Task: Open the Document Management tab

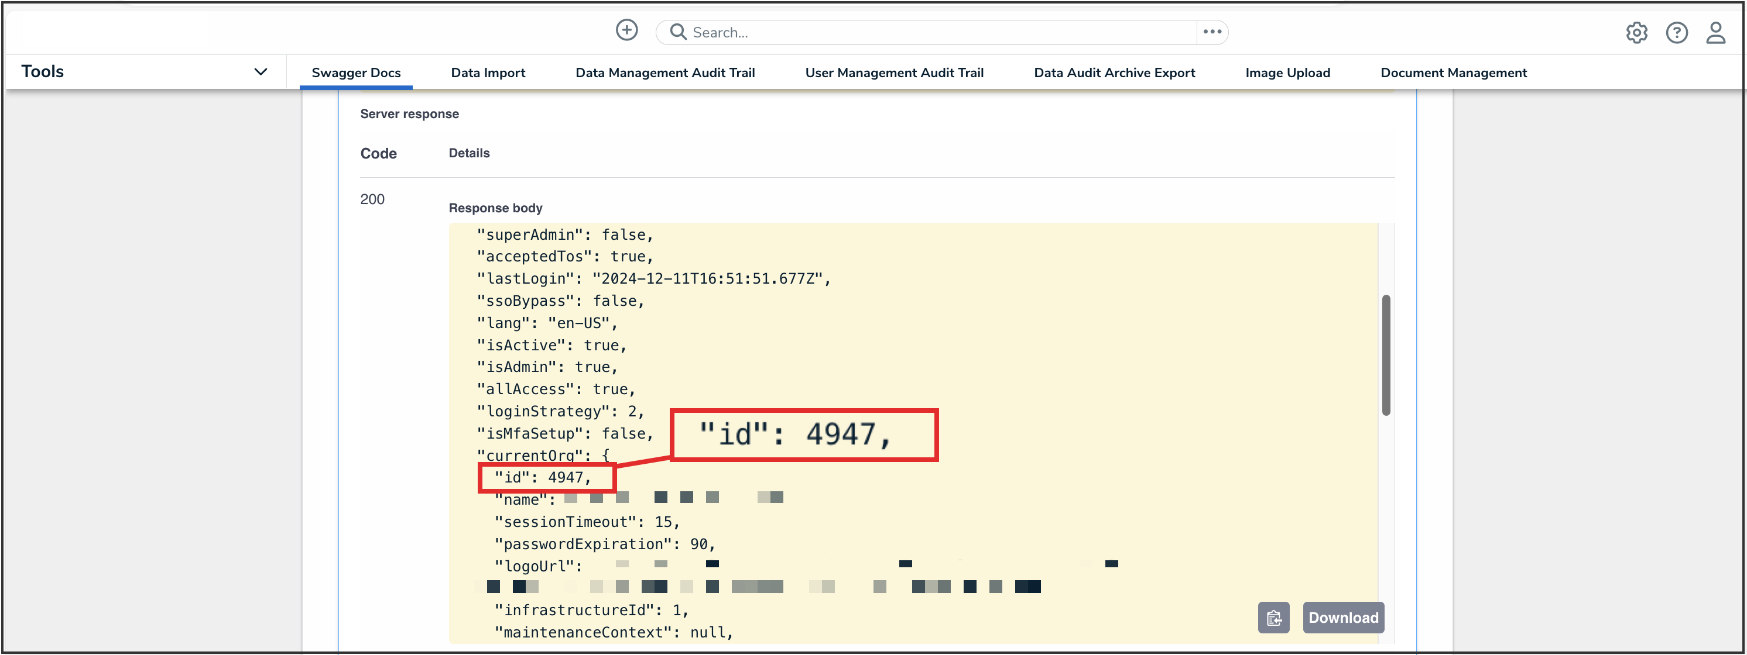Action: pos(1453,73)
